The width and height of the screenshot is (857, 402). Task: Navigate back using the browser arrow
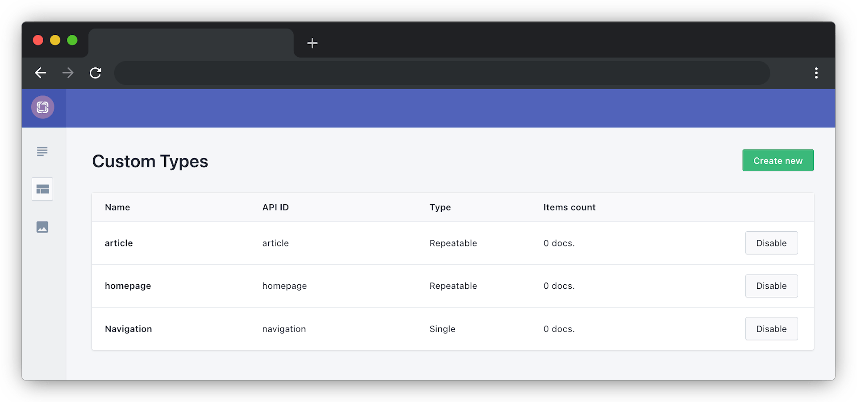pos(40,73)
